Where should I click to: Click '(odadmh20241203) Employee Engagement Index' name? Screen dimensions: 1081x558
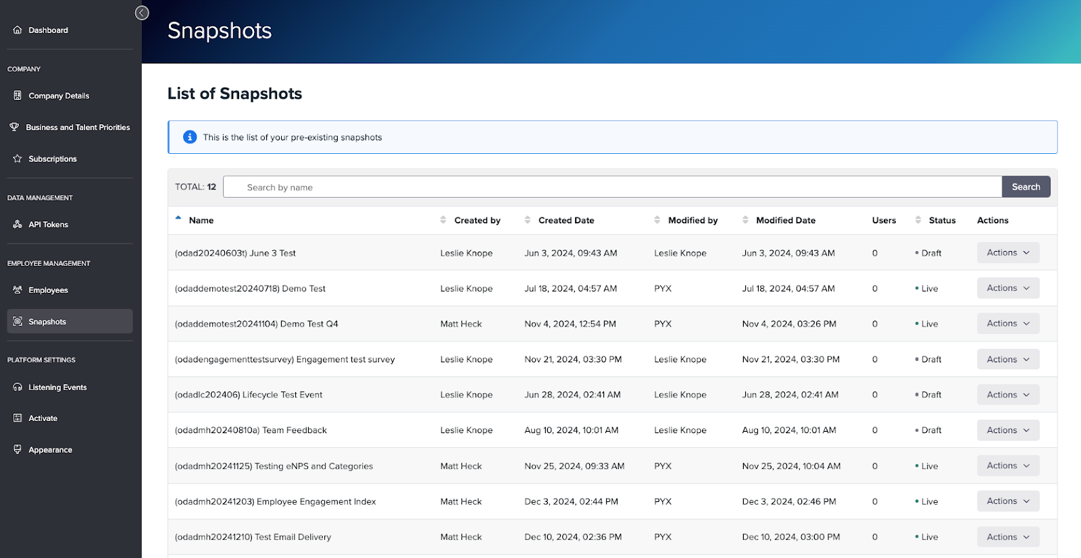(x=275, y=501)
